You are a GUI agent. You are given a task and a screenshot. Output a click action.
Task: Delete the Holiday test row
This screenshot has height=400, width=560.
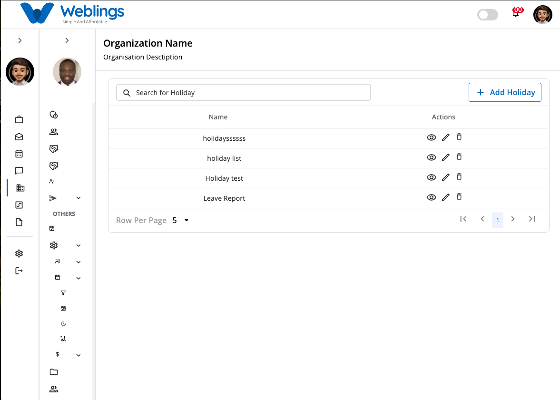pos(459,177)
